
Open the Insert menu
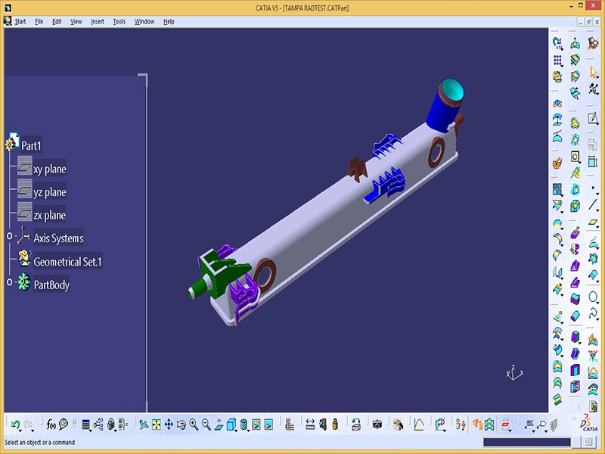(x=98, y=21)
